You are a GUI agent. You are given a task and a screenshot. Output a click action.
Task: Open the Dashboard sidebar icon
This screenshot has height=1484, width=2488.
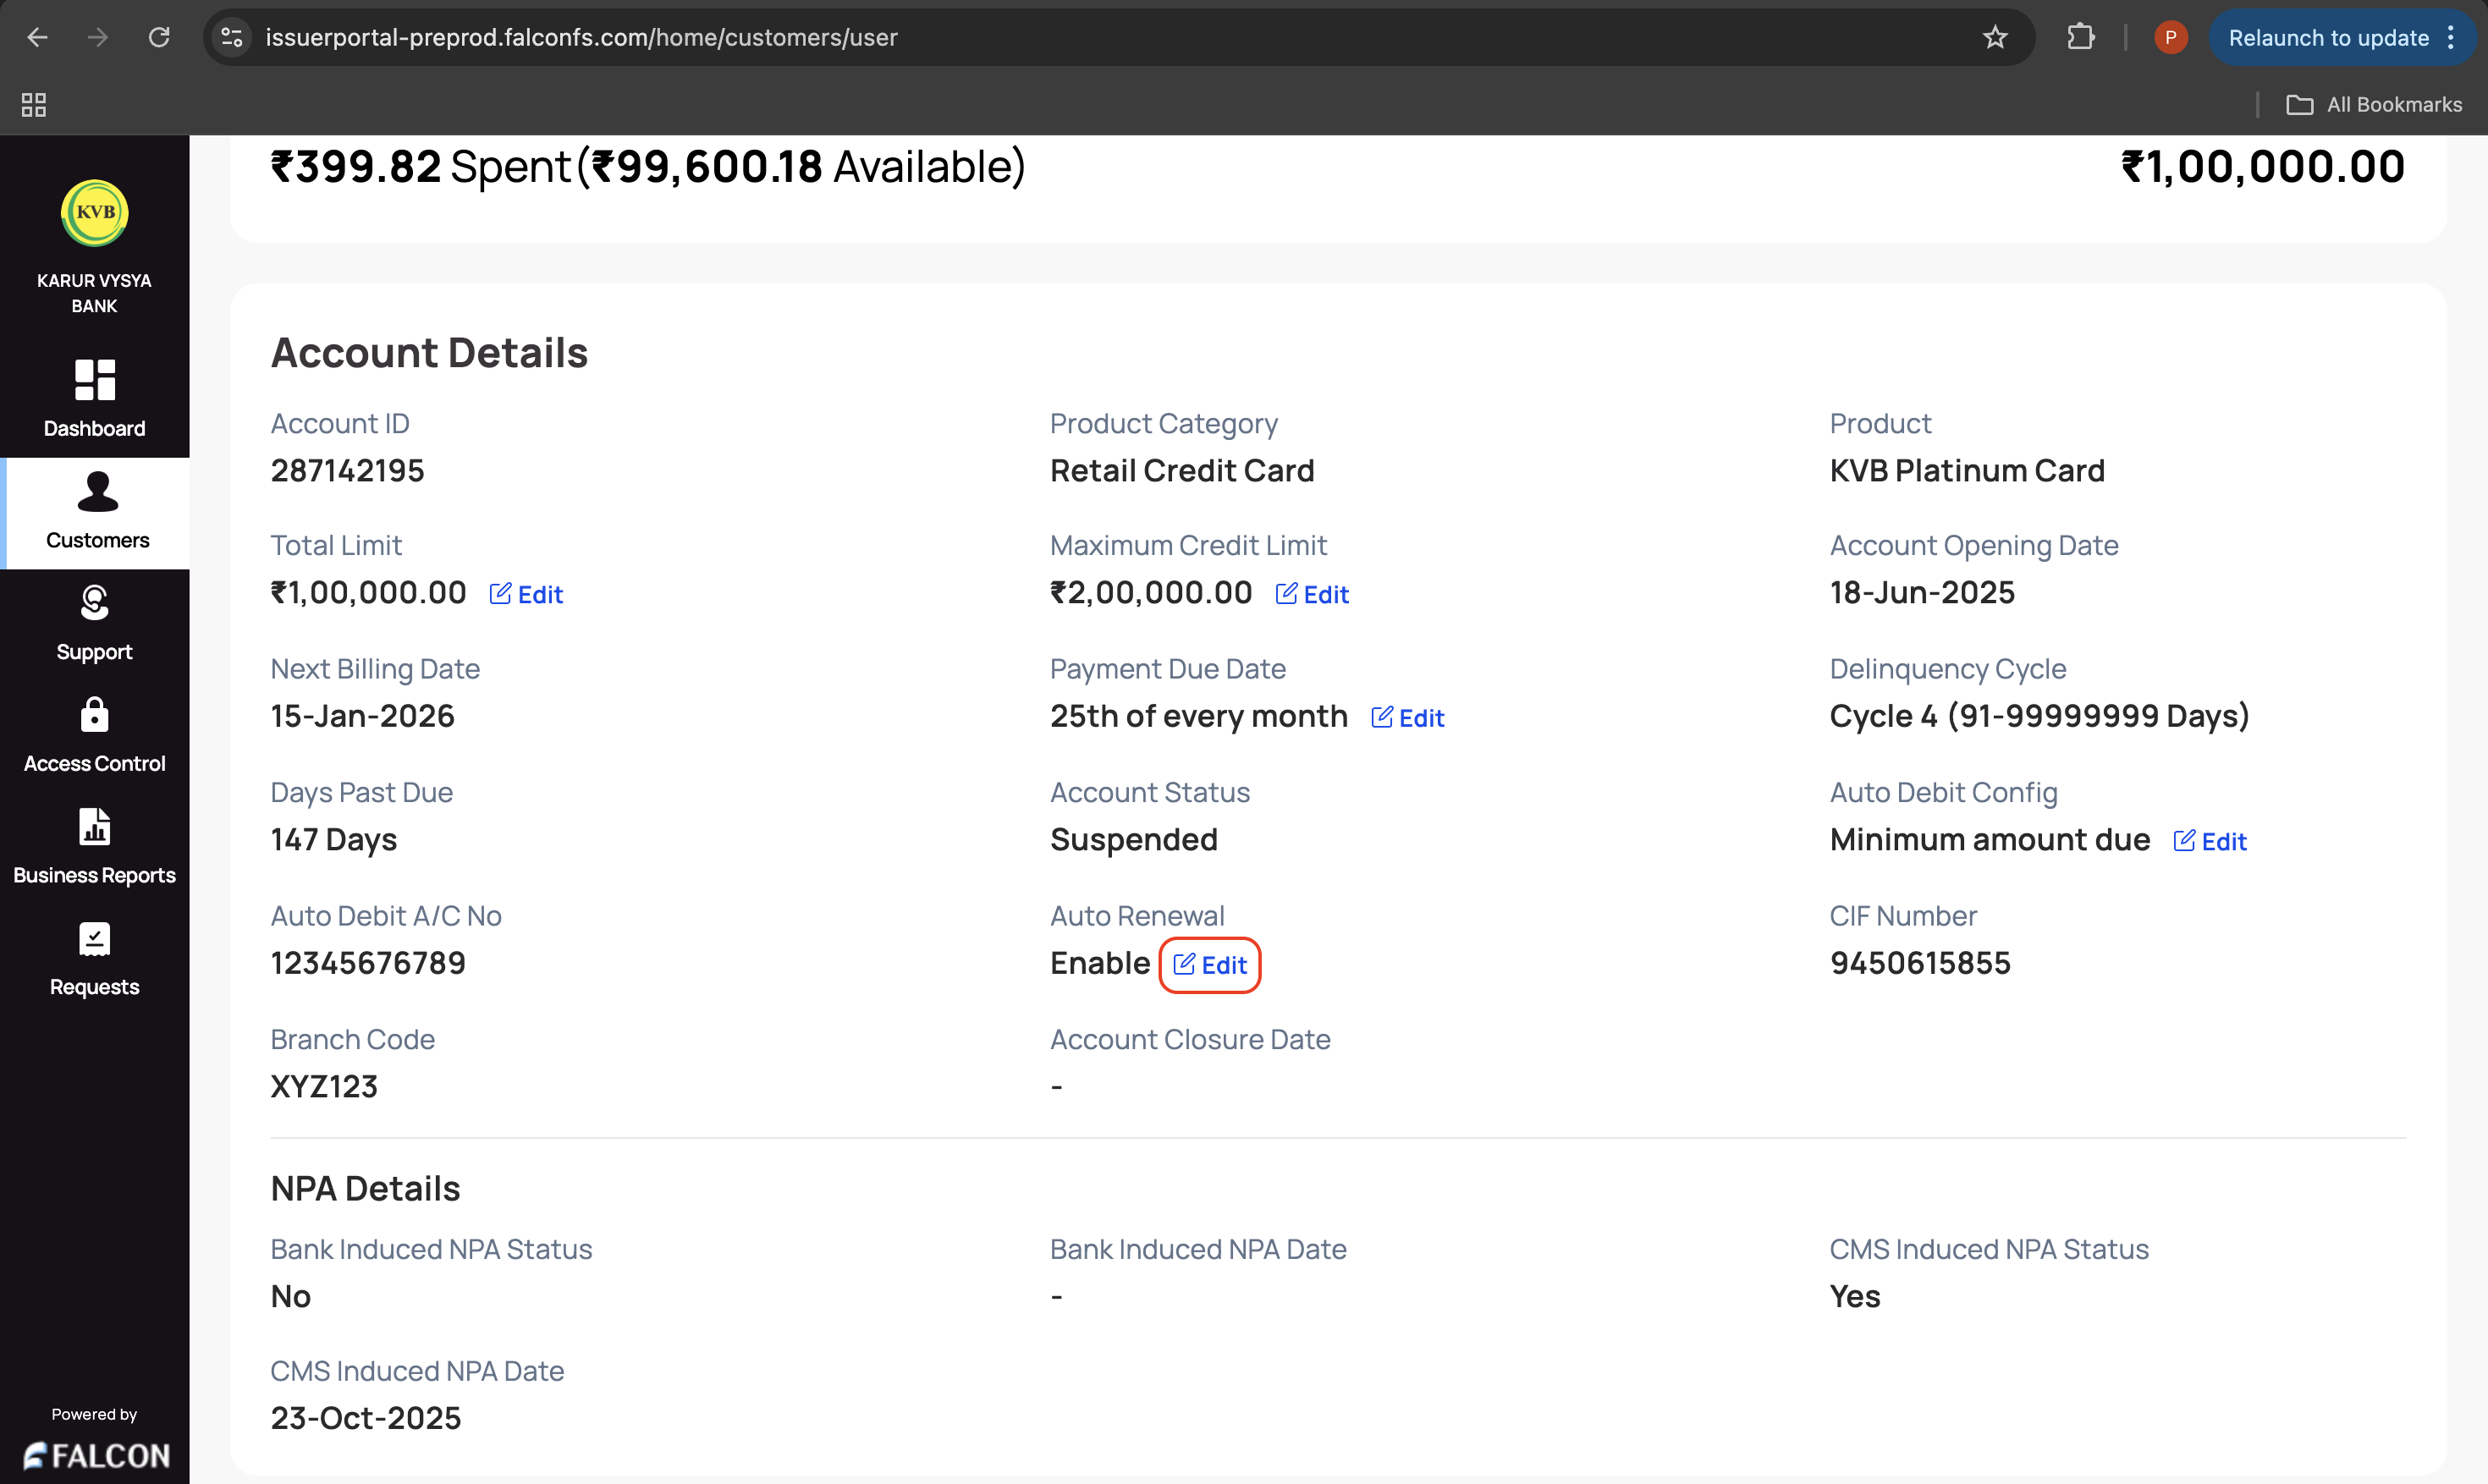(94, 381)
